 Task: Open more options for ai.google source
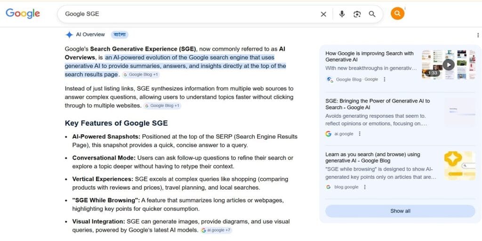coord(360,134)
